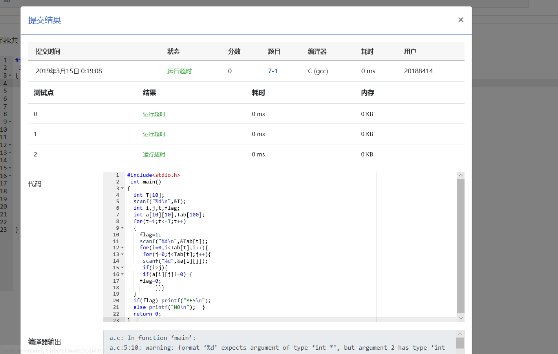
Task: Click the 运行超时 status in the submission row
Action: click(179, 71)
